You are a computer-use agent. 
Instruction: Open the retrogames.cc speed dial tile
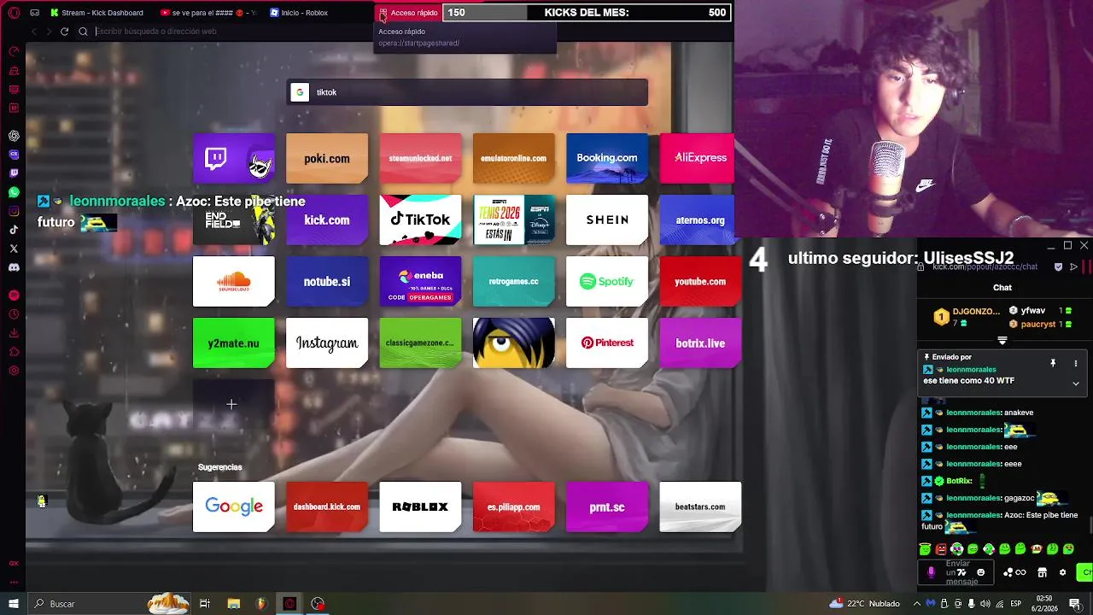tap(513, 281)
